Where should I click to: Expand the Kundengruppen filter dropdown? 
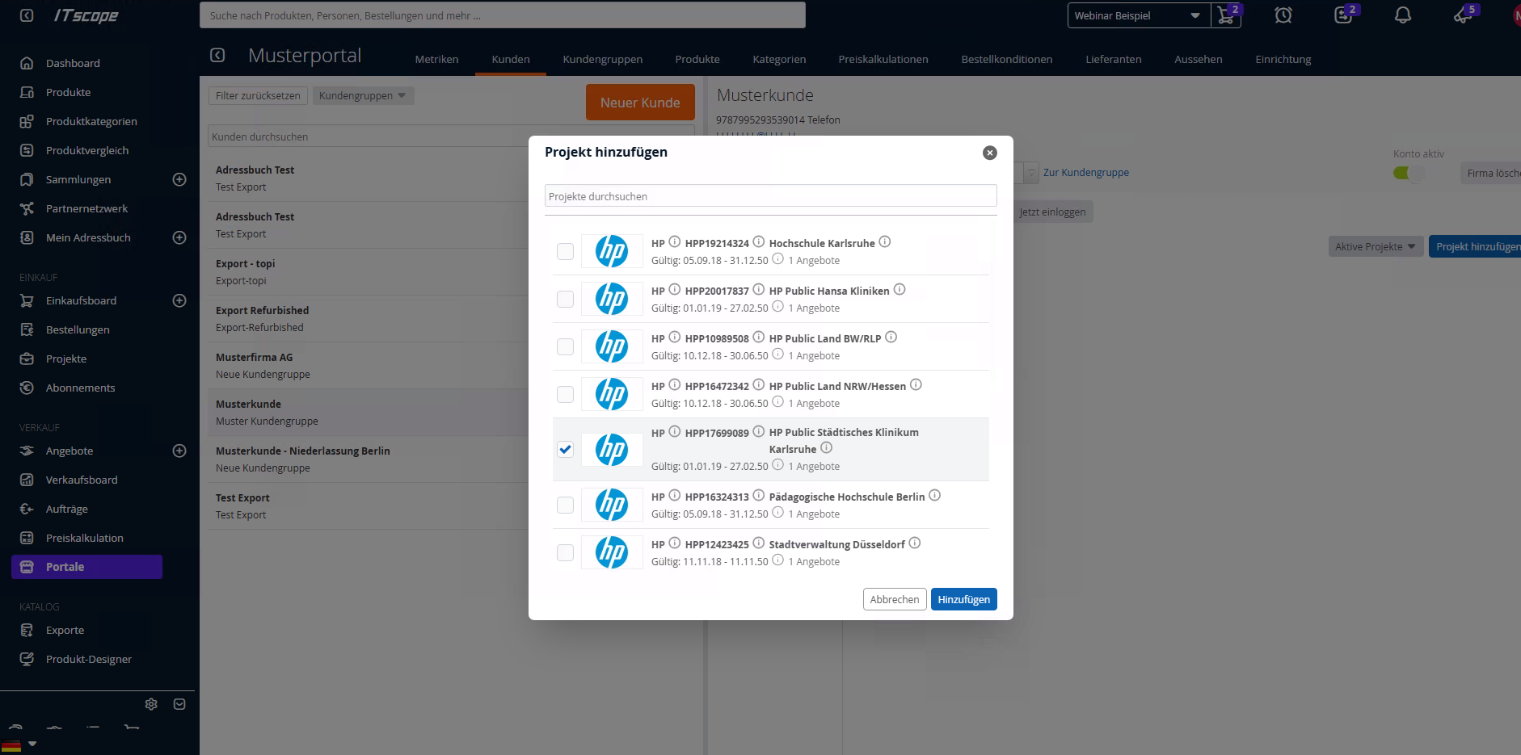tap(363, 95)
